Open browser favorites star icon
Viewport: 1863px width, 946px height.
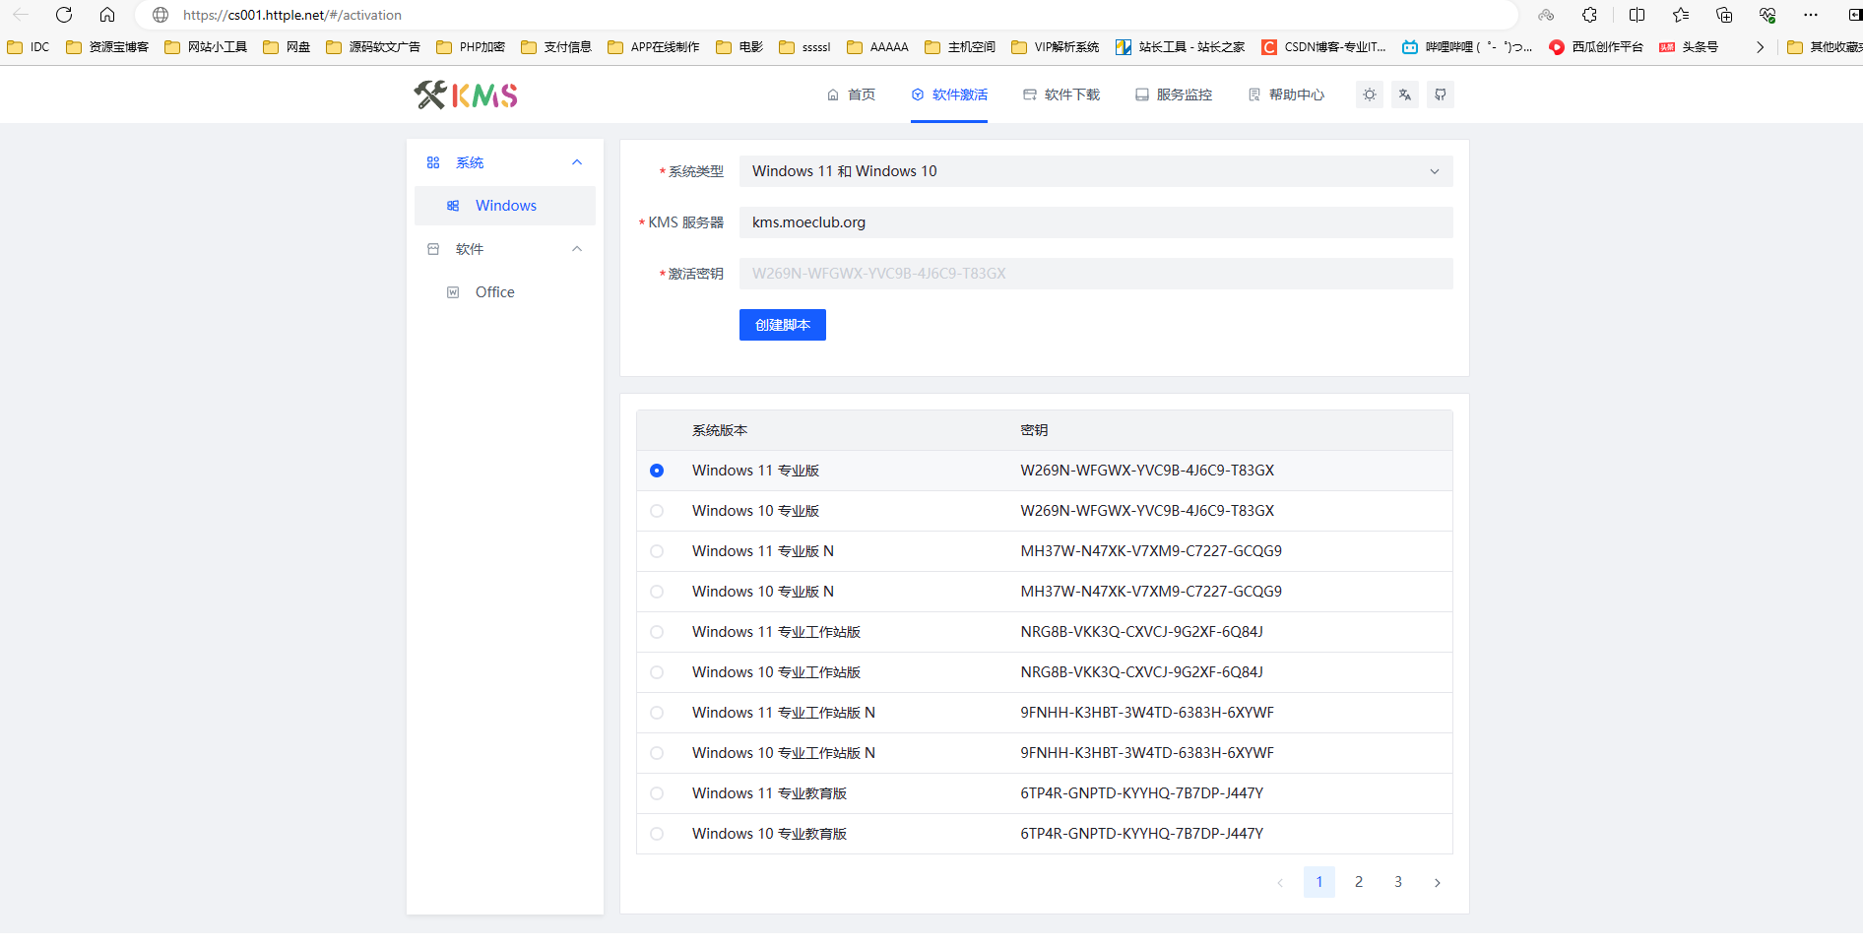point(1681,15)
